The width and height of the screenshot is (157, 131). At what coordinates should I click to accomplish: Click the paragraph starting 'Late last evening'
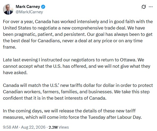pos(77,66)
